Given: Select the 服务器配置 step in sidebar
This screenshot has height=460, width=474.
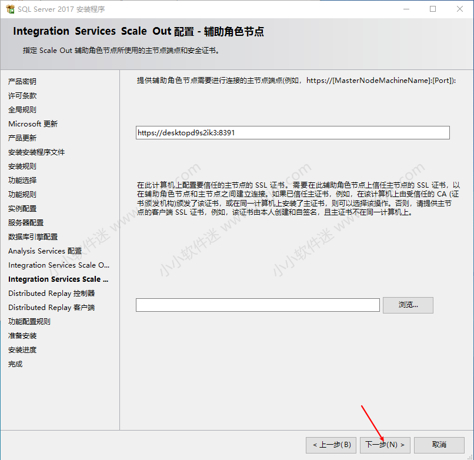Looking at the screenshot, I should pyautogui.click(x=26, y=222).
